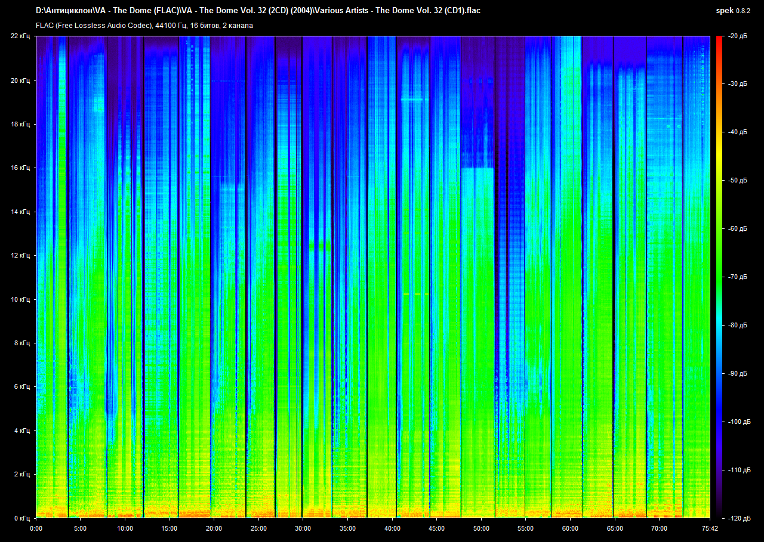Click the red top of the color scale bar
The width and height of the screenshot is (764, 542).
tap(719, 42)
